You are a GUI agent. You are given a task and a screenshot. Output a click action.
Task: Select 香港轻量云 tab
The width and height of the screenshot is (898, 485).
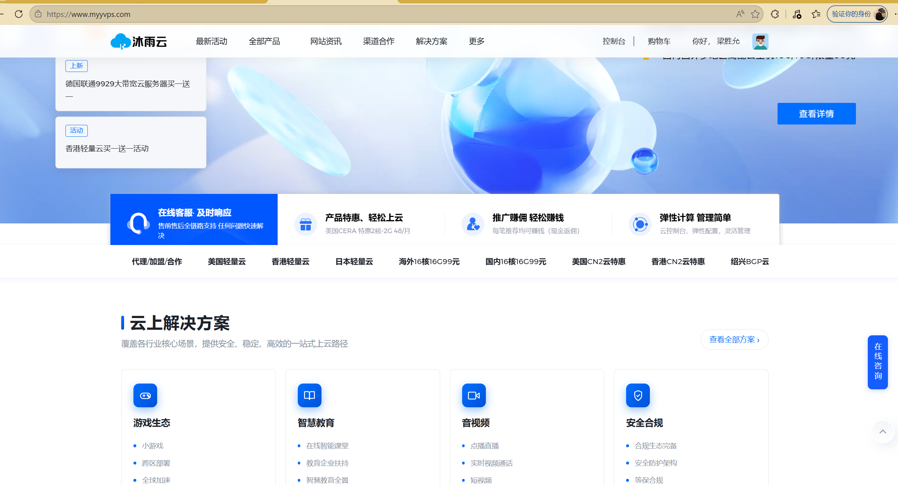pos(290,262)
